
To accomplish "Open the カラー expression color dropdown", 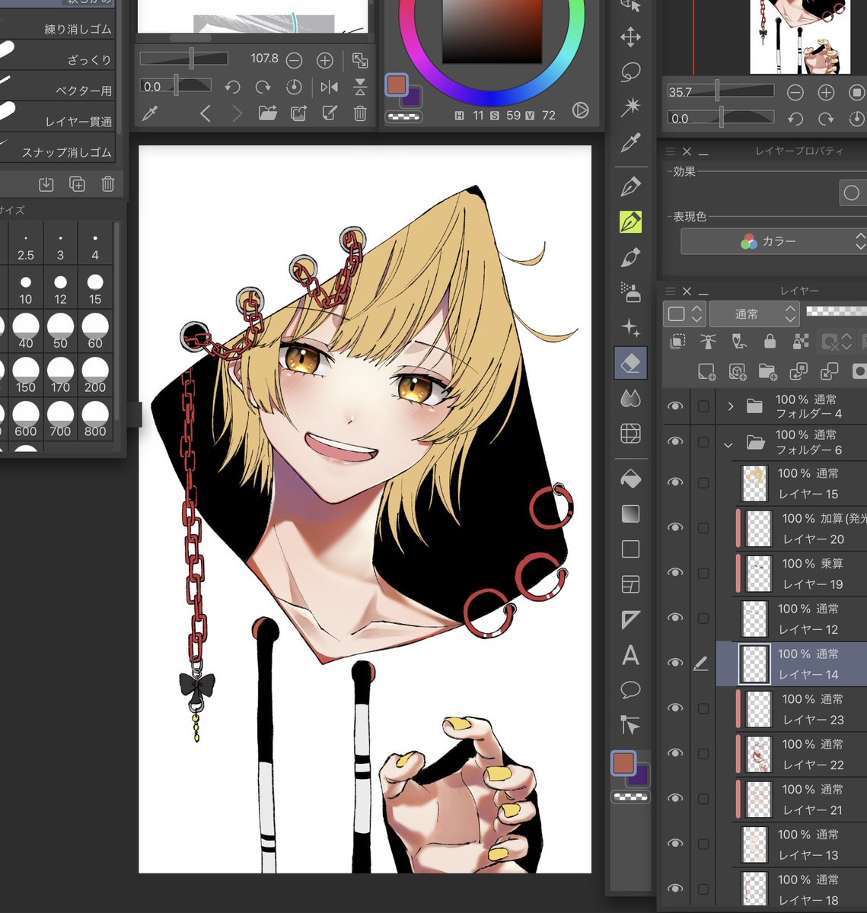I will tap(774, 241).
